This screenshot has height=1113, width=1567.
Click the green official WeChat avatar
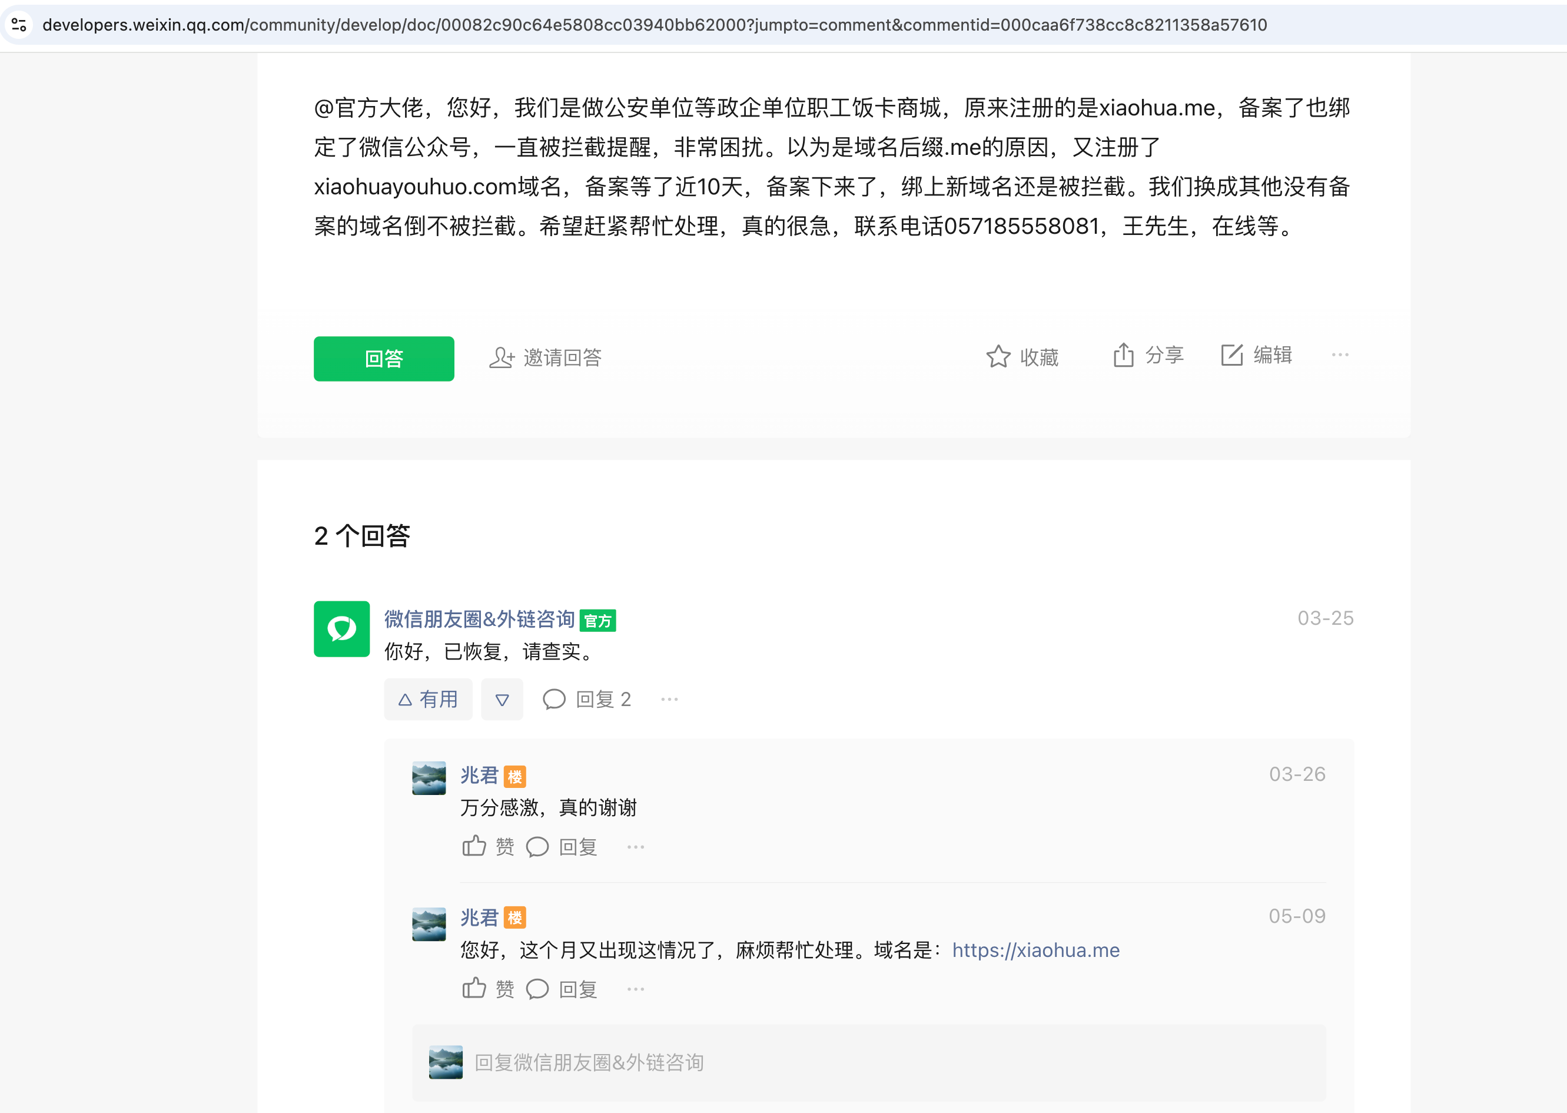(342, 629)
